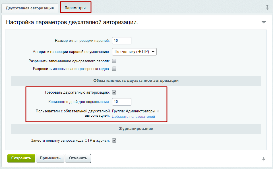
Task: Enable remembering of one-time password checkbox
Action: point(114,61)
